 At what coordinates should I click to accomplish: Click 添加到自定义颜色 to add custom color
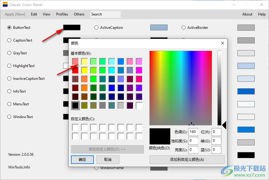(187, 159)
